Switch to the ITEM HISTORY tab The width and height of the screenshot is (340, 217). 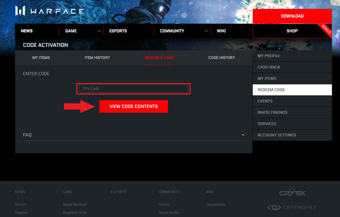[97, 58]
